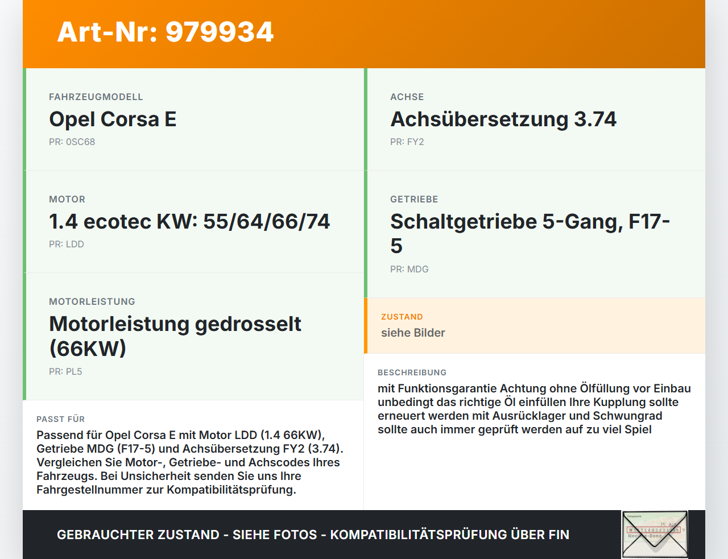Click the PR: 0SC68 code label
Viewport: 728px width, 559px height.
coord(73,142)
